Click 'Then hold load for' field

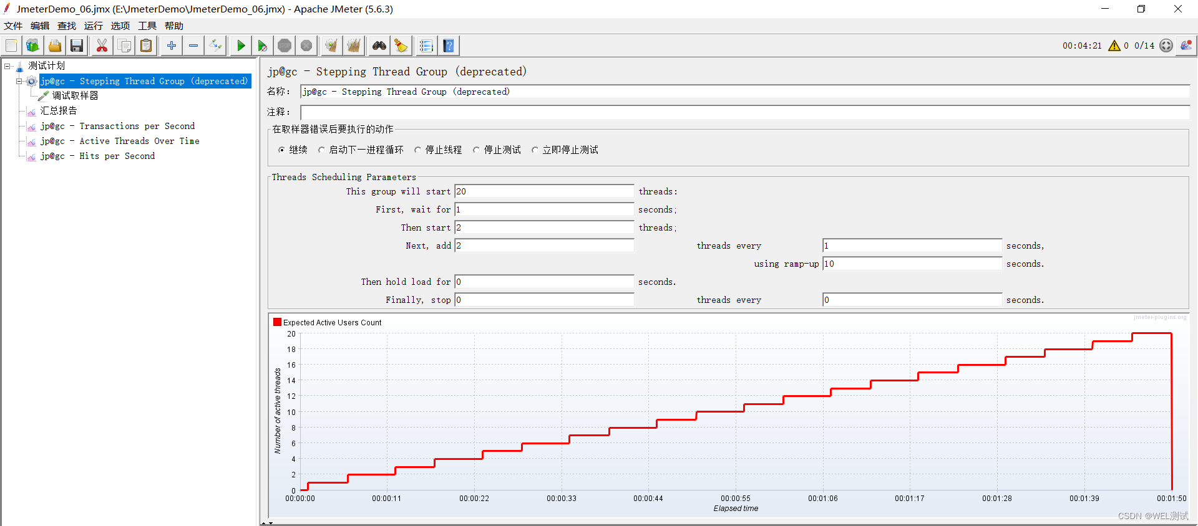(x=544, y=282)
